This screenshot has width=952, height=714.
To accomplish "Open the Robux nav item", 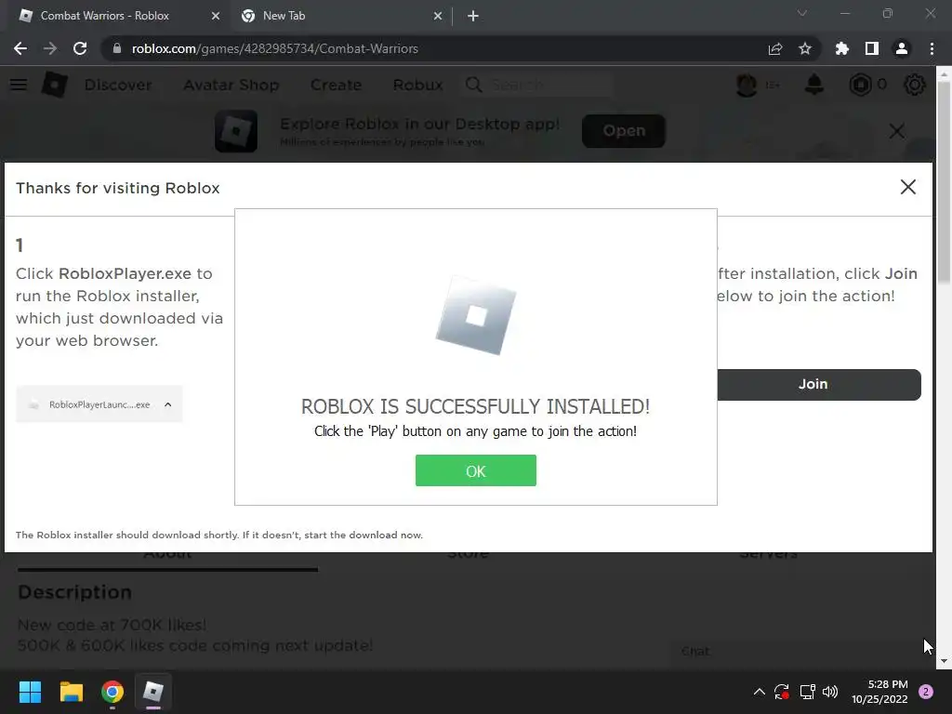I will click(417, 85).
